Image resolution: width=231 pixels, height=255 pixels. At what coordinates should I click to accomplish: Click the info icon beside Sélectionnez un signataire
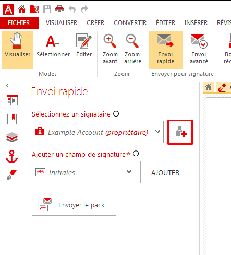pos(116,114)
